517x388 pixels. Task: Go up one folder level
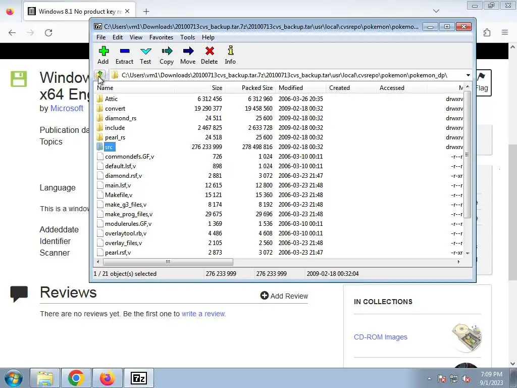[x=100, y=75]
